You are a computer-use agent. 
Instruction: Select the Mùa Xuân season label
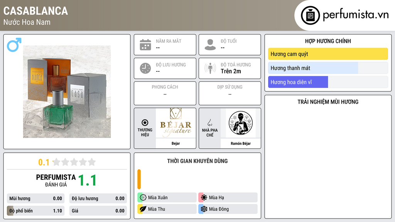point(158,198)
